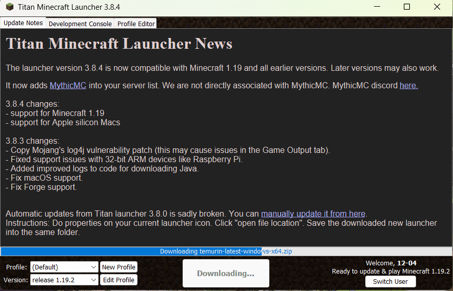The image size is (453, 291).
Task: Click the Edit Profile button
Action: tap(119, 280)
